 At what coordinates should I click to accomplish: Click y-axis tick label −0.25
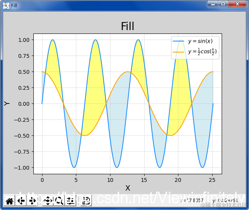pos(22,120)
